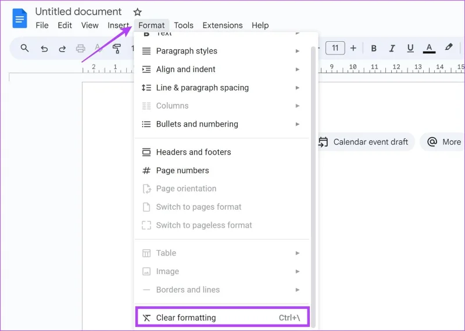This screenshot has height=331, width=465.
Task: Click the print icon
Action: point(80,48)
